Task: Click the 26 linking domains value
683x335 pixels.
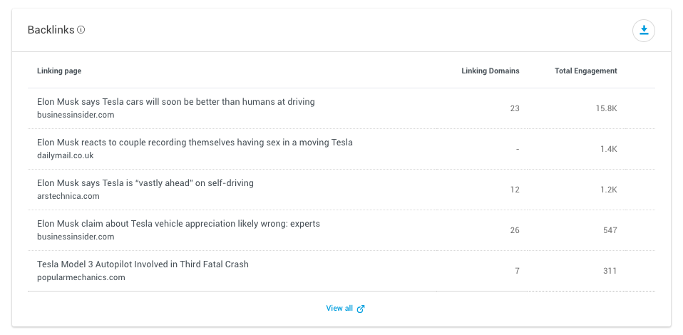Action: click(x=515, y=230)
